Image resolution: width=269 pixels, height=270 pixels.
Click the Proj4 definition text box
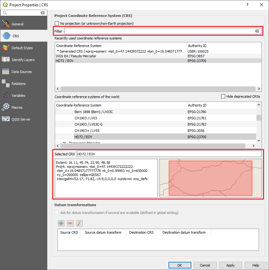[106, 178]
